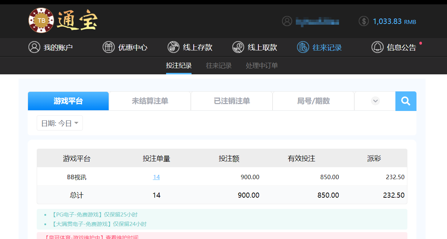Select the 线上存款 deposit icon
447x239 pixels.
click(x=173, y=47)
